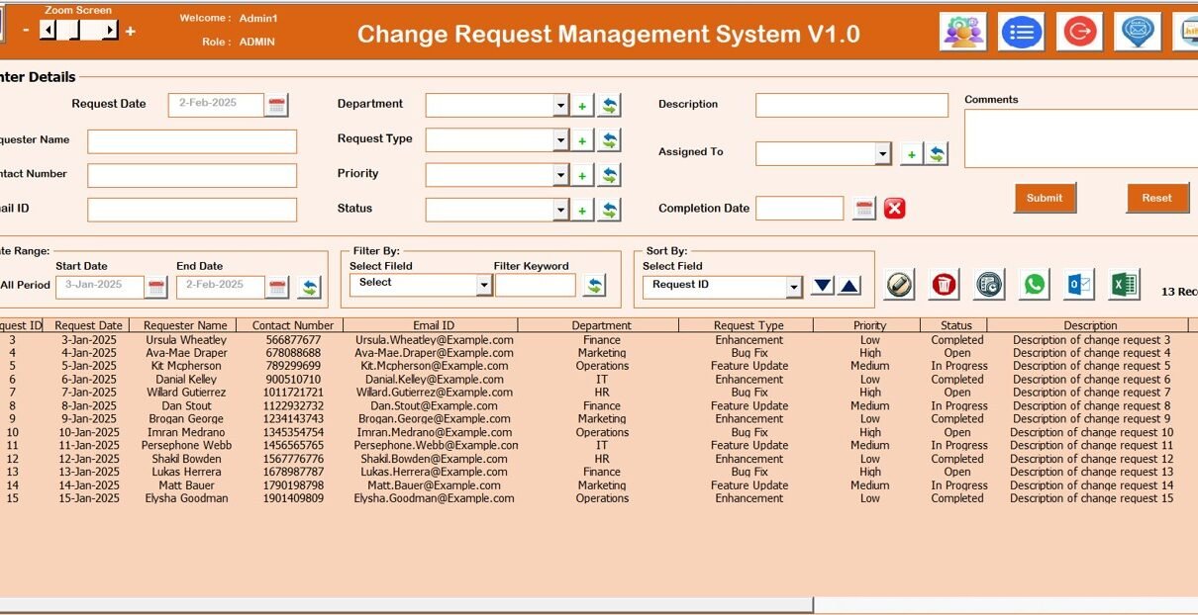Expand the Request Type dropdown
Viewport: 1198px width, 615px height.
click(x=561, y=140)
